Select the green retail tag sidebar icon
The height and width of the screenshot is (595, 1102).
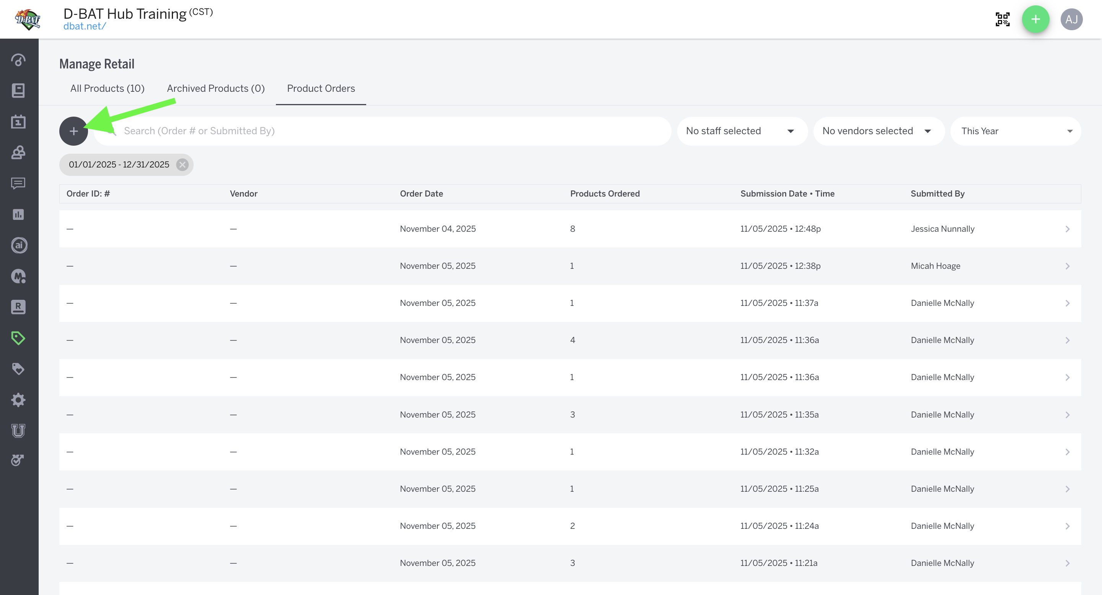click(18, 338)
